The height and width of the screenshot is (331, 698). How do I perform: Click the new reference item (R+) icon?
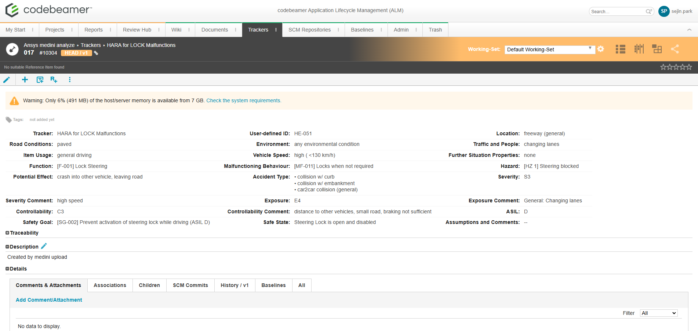54,80
